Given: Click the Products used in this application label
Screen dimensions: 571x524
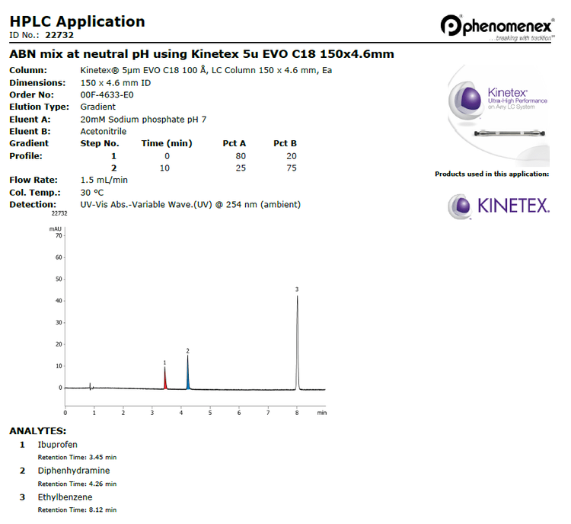Looking at the screenshot, I should click(492, 174).
